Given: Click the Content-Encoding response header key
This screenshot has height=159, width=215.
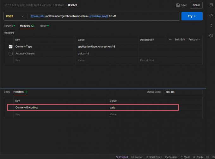Looking at the screenshot, I should [27, 107].
